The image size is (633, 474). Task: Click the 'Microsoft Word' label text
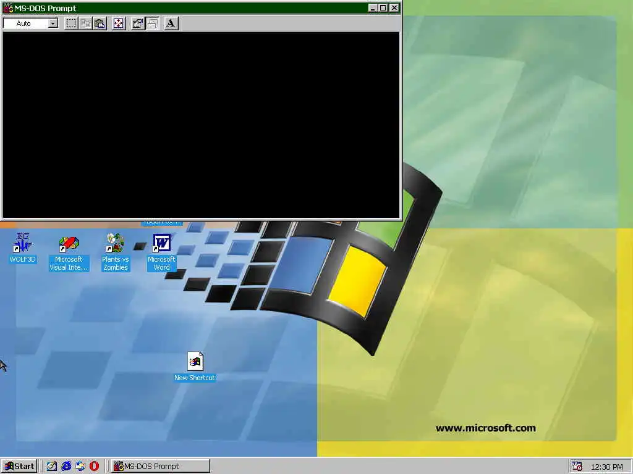point(161,263)
